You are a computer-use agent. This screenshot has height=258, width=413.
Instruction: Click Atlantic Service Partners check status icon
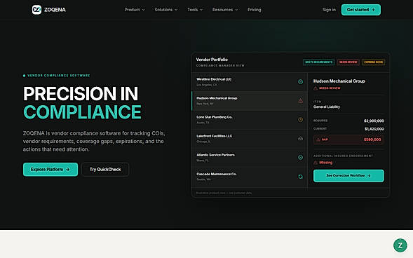[300, 158]
